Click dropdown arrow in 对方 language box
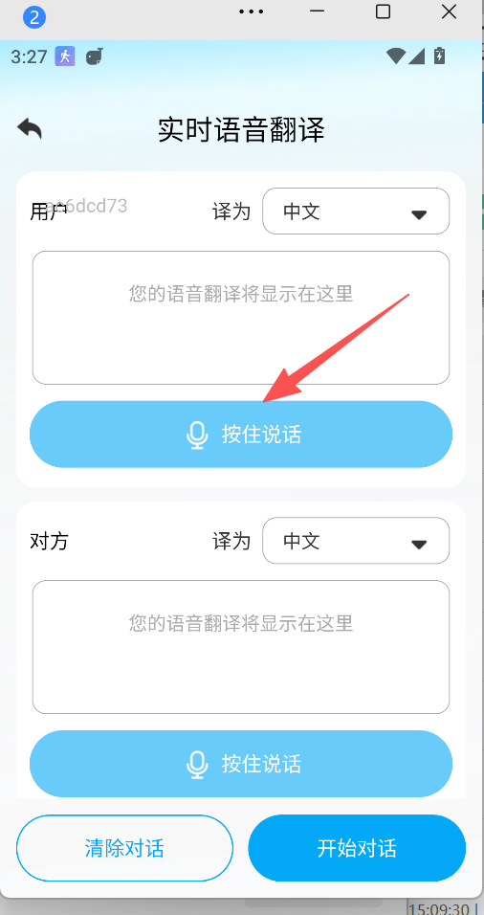The height and width of the screenshot is (915, 484). click(x=419, y=544)
